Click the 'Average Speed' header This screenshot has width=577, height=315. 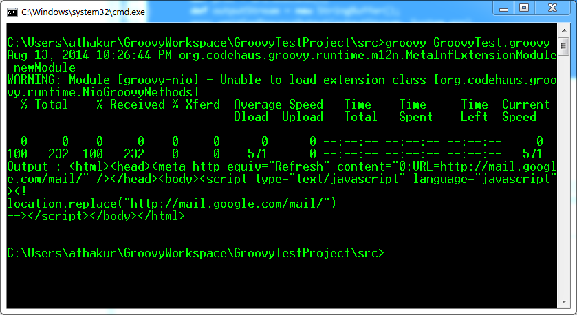(x=279, y=105)
